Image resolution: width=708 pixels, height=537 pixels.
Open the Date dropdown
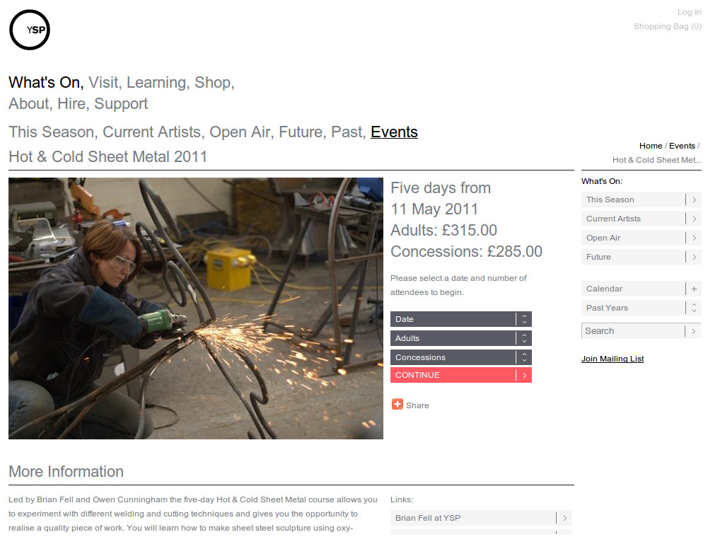click(x=460, y=320)
